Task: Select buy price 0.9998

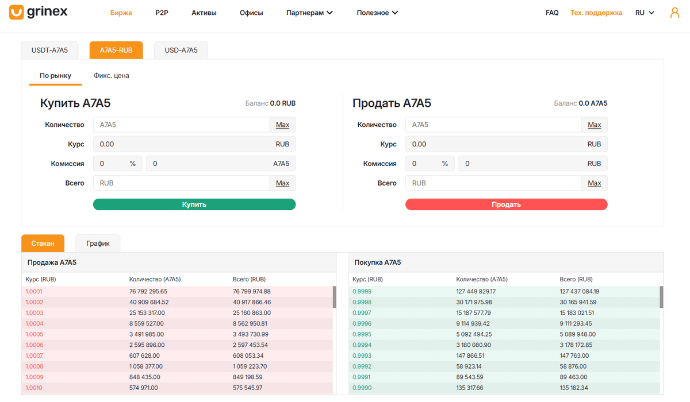Action: click(x=362, y=302)
